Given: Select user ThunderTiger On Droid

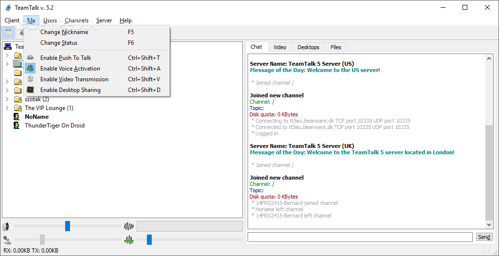Looking at the screenshot, I should (x=55, y=126).
